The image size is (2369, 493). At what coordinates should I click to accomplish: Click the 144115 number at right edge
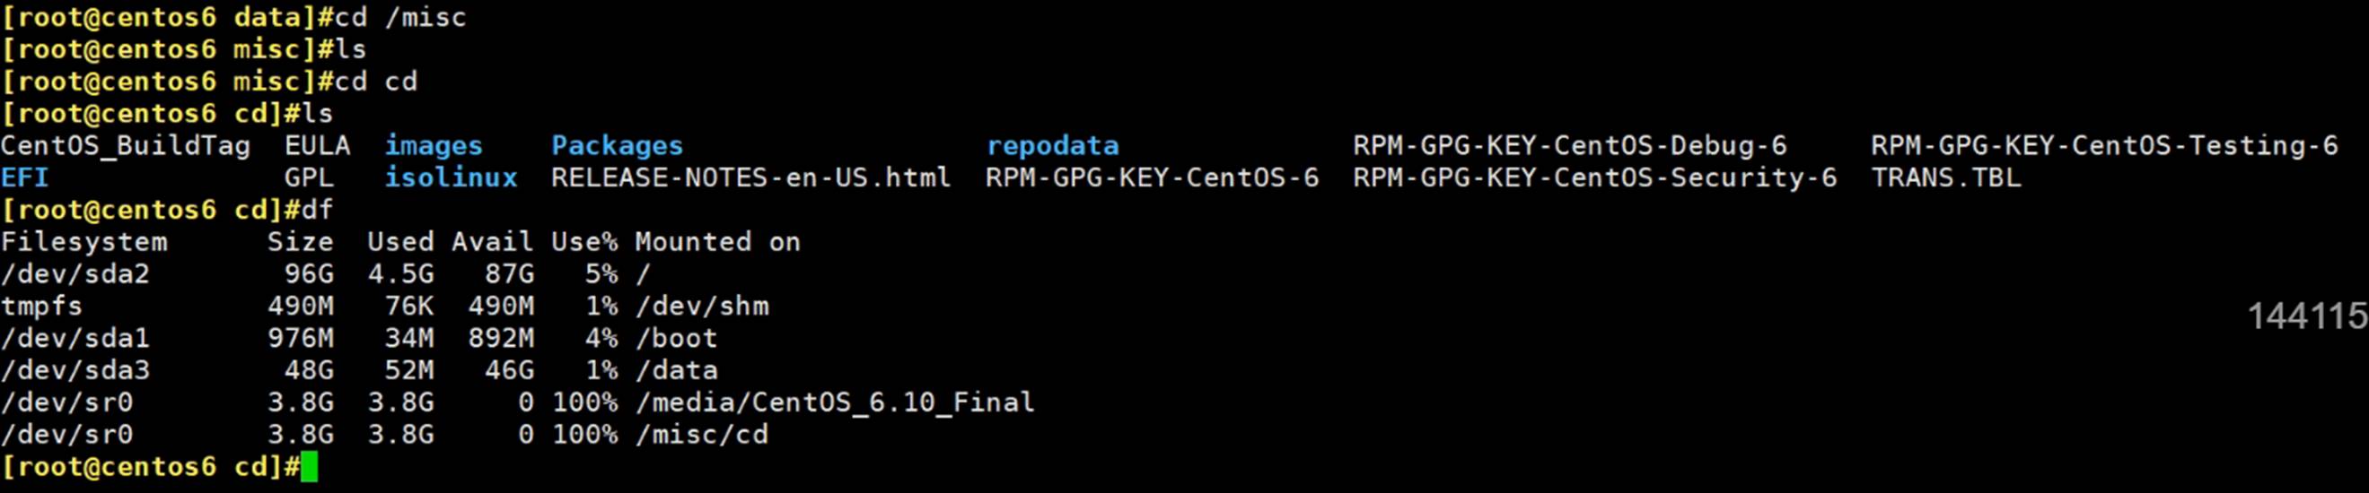tap(2306, 316)
